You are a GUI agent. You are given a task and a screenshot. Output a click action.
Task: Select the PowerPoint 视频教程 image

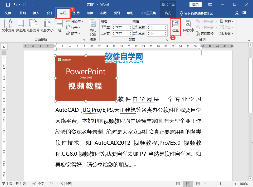coord(86,78)
